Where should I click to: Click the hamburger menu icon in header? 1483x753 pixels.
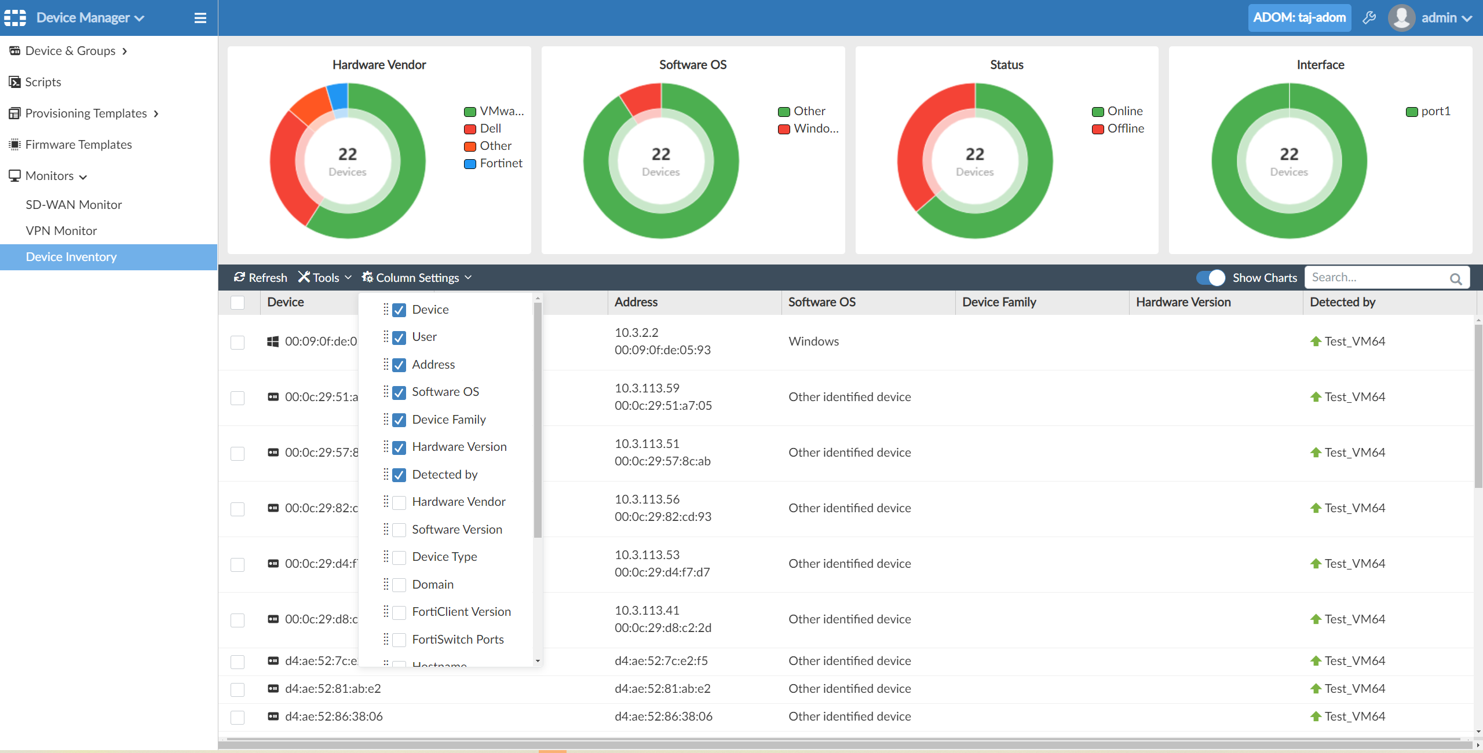(200, 18)
